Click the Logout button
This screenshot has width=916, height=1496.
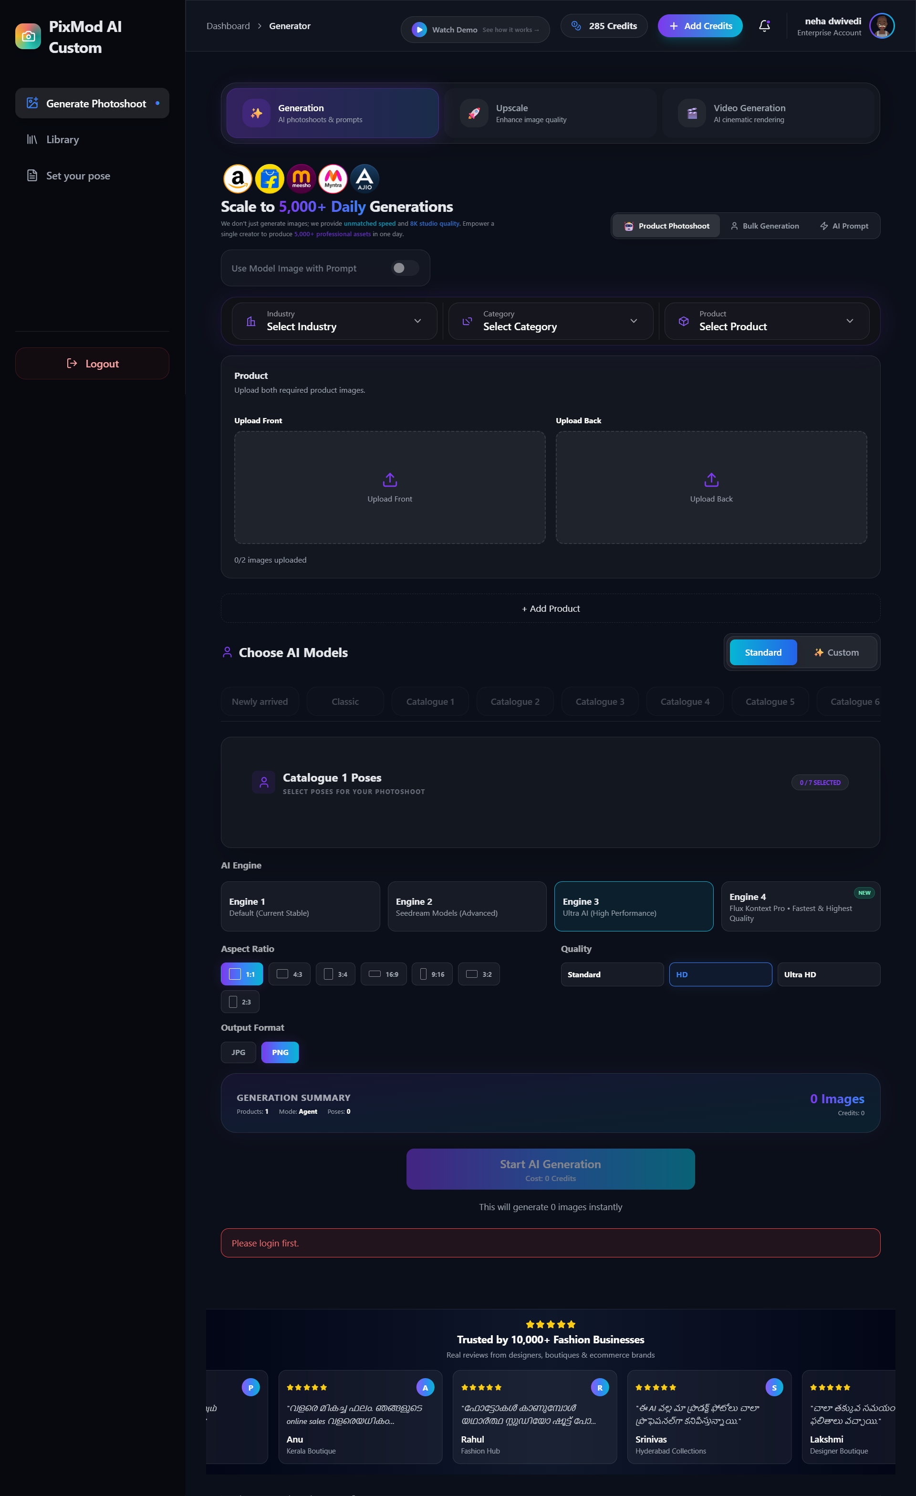[92, 363]
